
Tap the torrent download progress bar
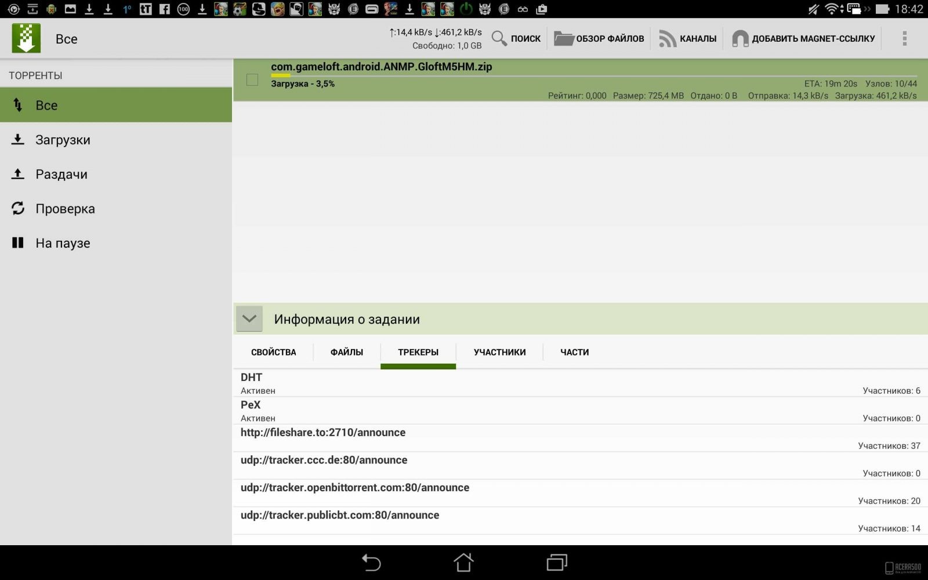click(x=594, y=75)
